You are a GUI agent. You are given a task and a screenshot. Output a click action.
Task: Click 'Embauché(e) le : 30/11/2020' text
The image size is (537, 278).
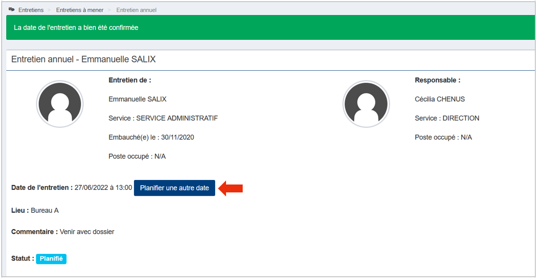point(152,138)
